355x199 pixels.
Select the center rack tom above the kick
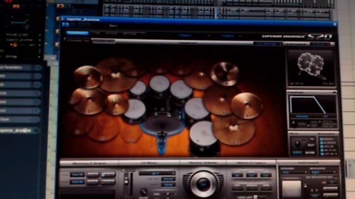tap(160, 84)
